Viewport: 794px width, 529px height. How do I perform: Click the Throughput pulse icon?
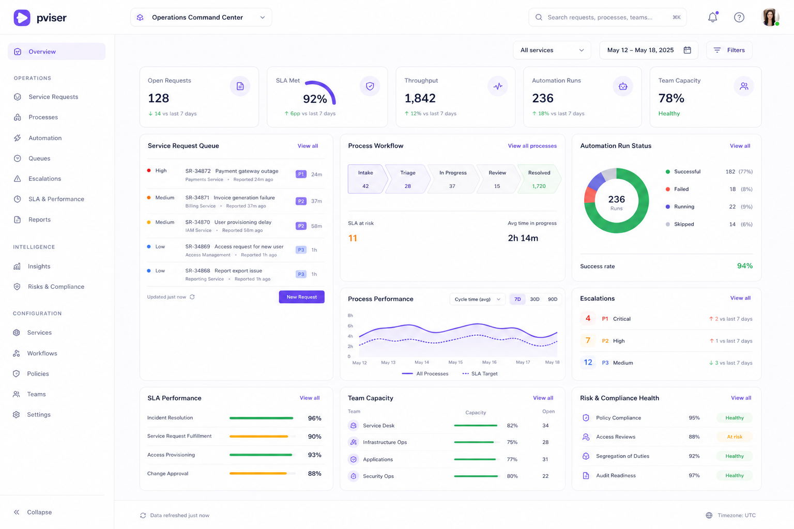pos(497,86)
